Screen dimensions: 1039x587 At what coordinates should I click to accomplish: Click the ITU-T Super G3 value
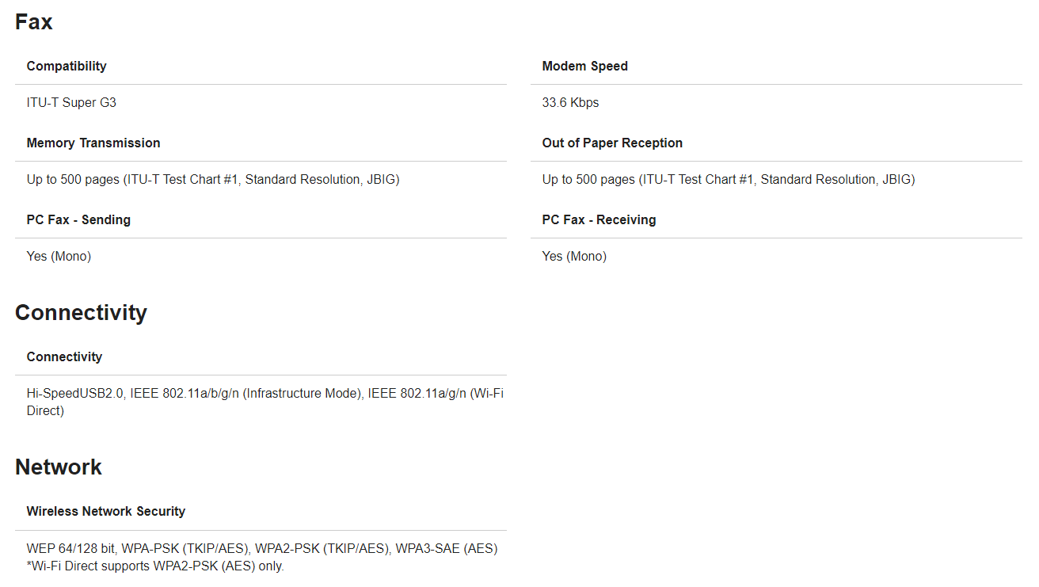pos(71,103)
